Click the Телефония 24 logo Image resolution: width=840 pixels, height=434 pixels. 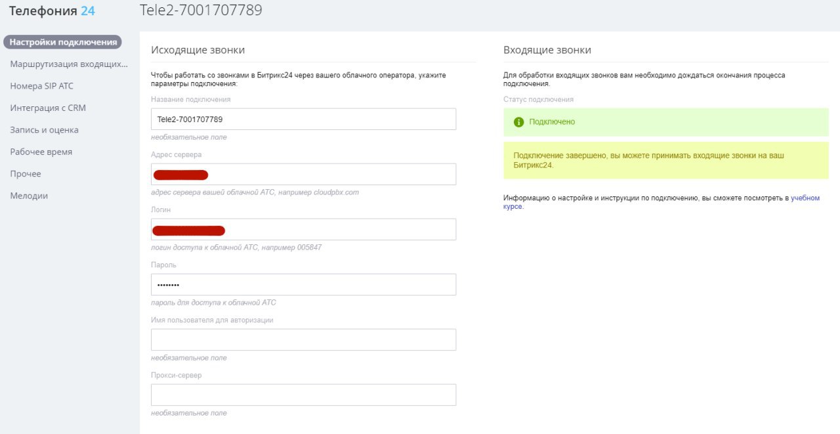click(52, 11)
